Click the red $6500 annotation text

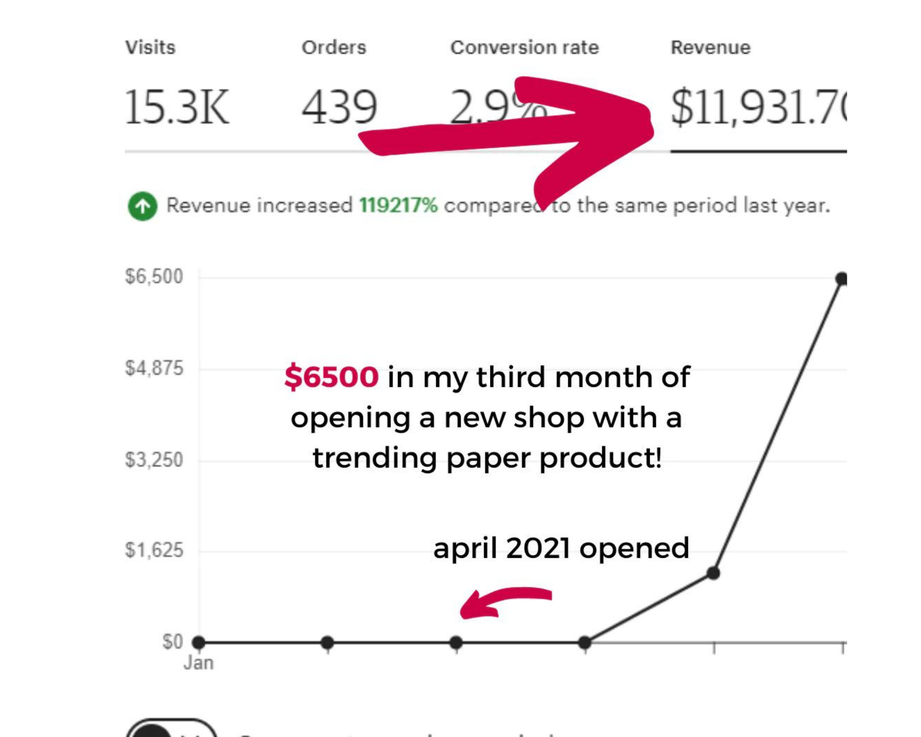332,377
